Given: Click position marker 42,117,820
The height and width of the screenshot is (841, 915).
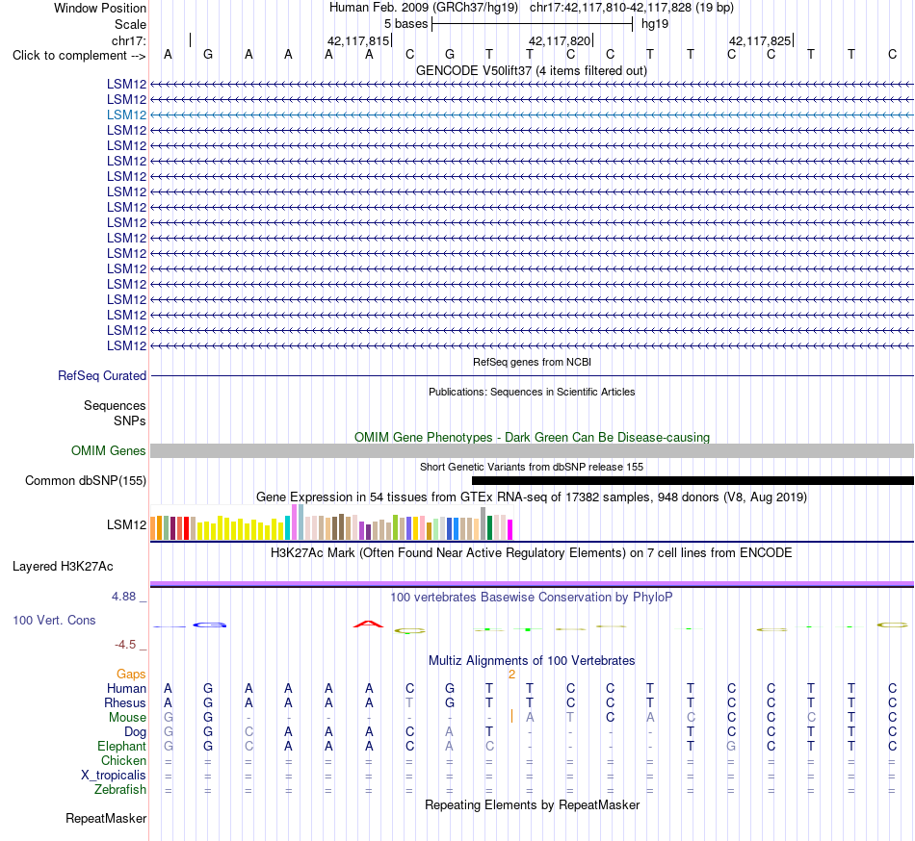Looking at the screenshot, I should 560,40.
